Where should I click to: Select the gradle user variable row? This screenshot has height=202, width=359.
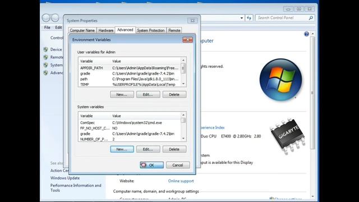click(130, 74)
